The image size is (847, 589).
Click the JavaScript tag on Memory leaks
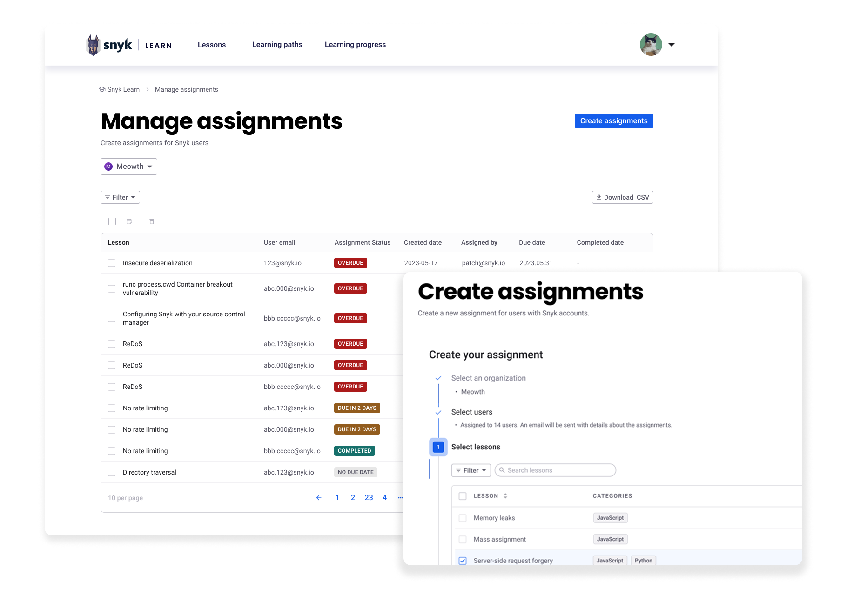(610, 518)
